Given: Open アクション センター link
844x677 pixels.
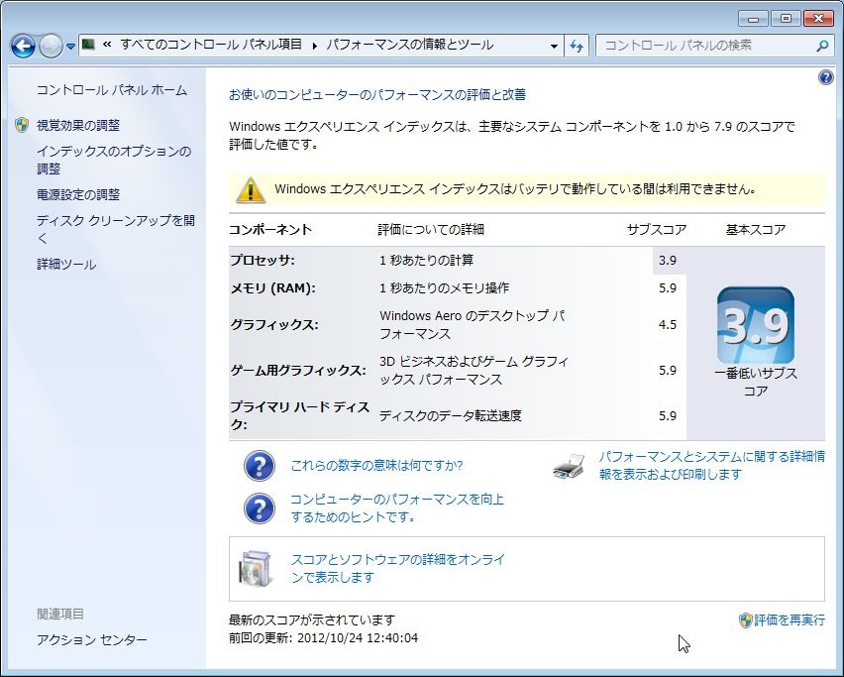Looking at the screenshot, I should click(91, 640).
